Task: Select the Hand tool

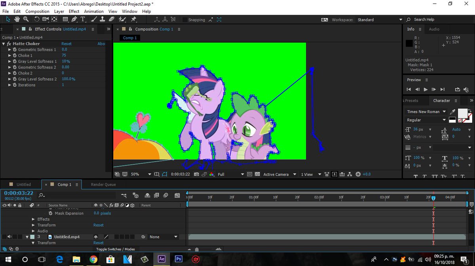Action: pyautogui.click(x=17, y=19)
